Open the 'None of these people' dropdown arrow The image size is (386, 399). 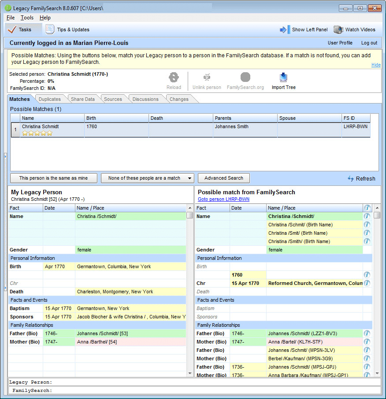pos(189,178)
